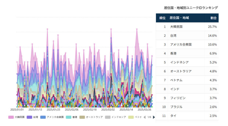Toggle オーストラリア series in legend
Viewport: 228px width, 126px height.
pos(91,117)
